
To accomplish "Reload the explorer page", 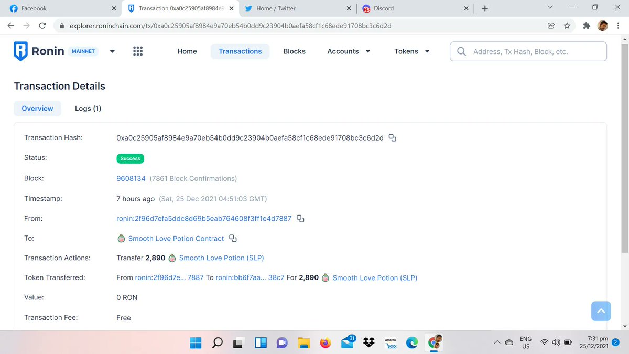I will 42,25.
